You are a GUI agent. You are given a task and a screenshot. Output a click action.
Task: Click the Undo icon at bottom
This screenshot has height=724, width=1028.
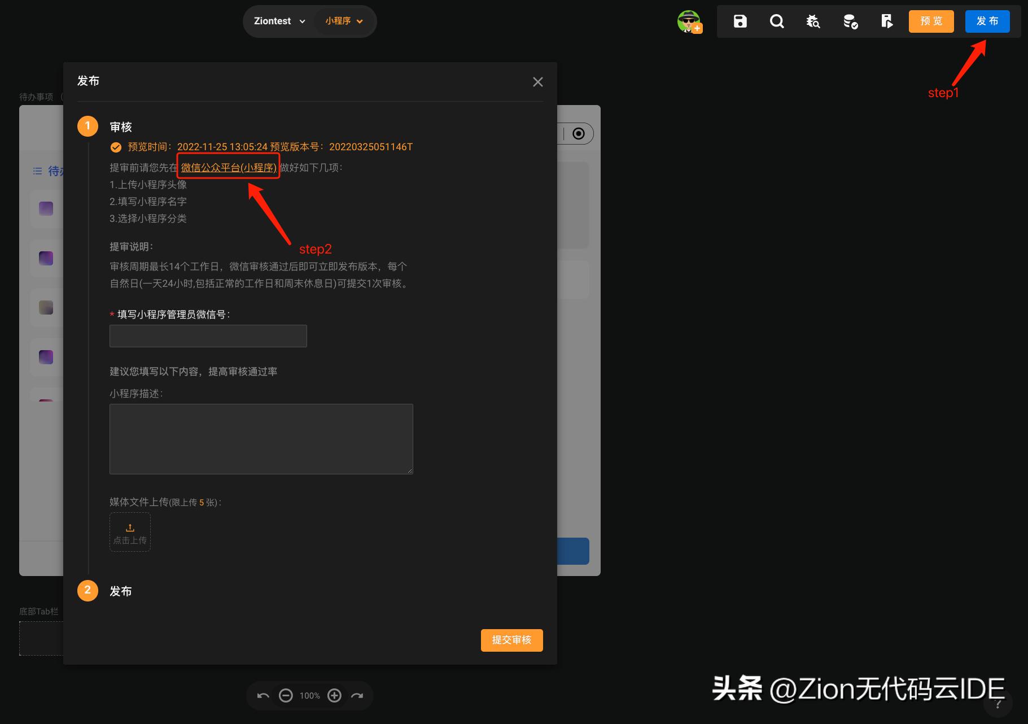[x=262, y=695]
